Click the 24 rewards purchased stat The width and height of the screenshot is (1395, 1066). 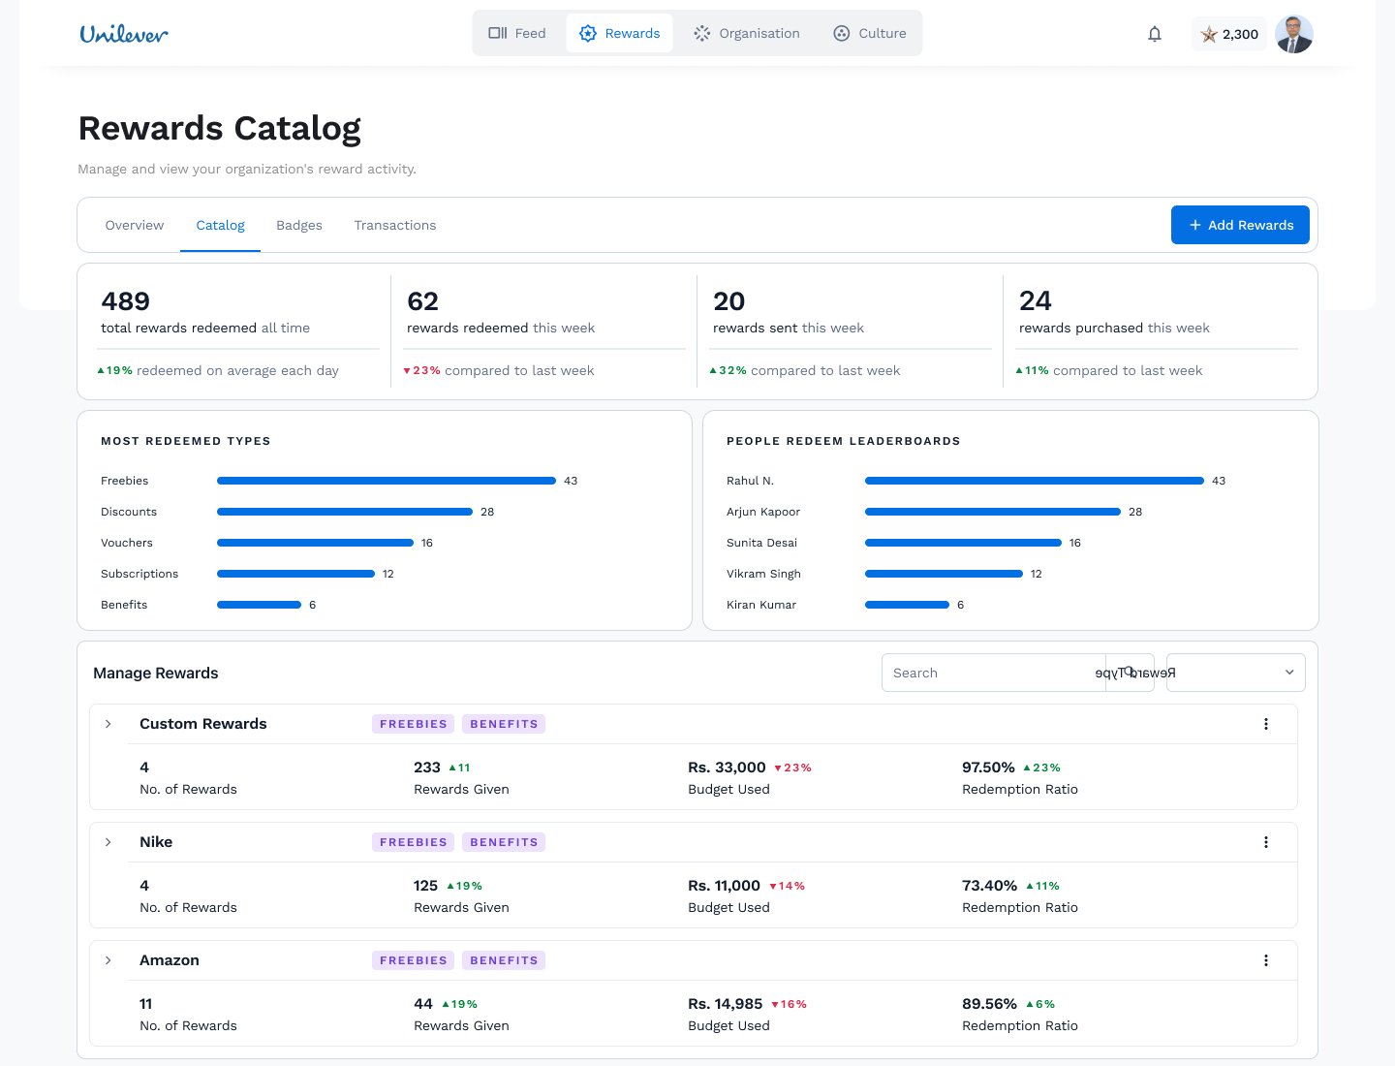1036,301
